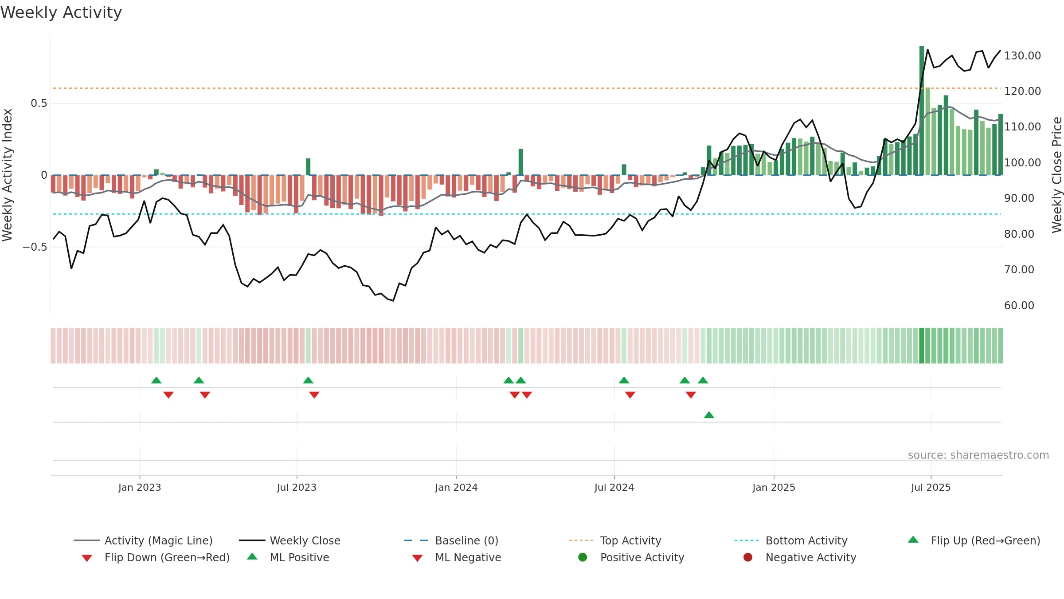This screenshot has width=1064, height=599.
Task: Click the '90.00' price axis tick
Action: (x=1019, y=198)
